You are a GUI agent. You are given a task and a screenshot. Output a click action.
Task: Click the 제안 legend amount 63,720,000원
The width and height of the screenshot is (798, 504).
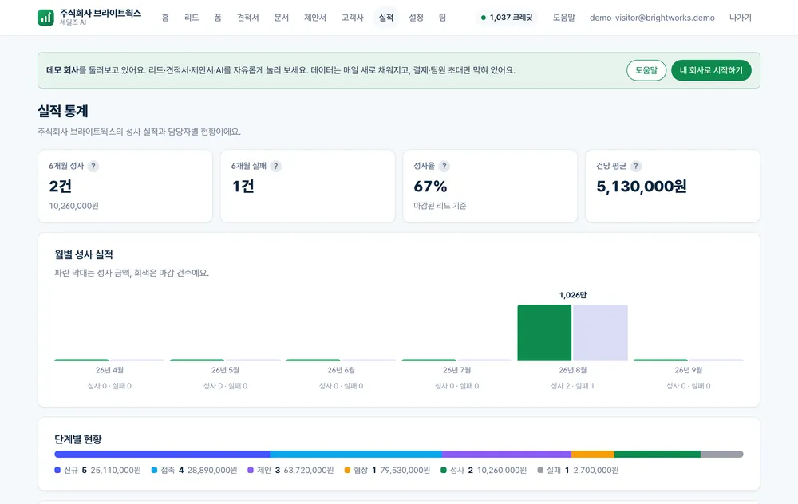308,471
